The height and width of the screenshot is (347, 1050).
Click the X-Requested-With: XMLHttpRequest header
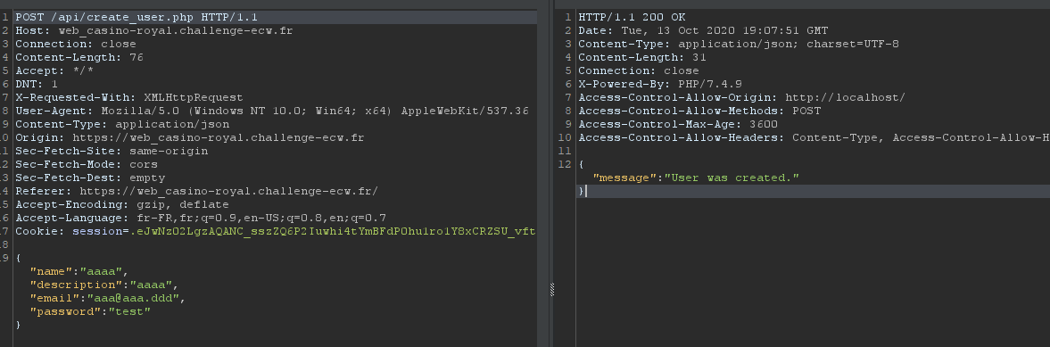(x=129, y=98)
